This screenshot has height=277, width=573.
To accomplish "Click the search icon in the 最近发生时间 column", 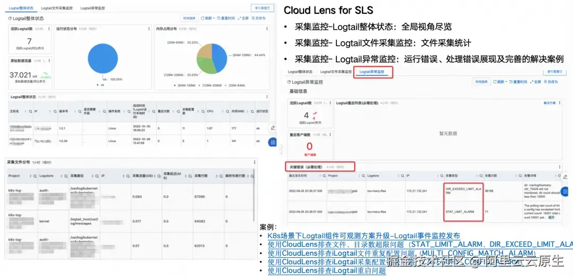I will [x=324, y=176].
